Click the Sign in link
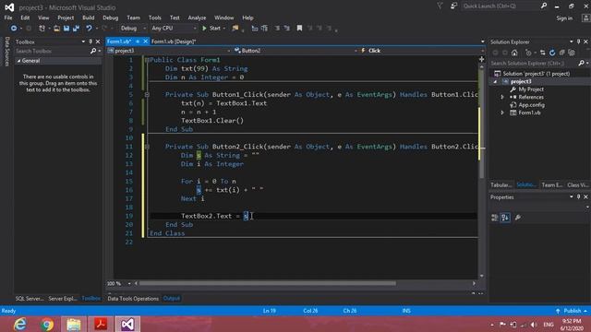This screenshot has height=332, width=591. pyautogui.click(x=564, y=18)
